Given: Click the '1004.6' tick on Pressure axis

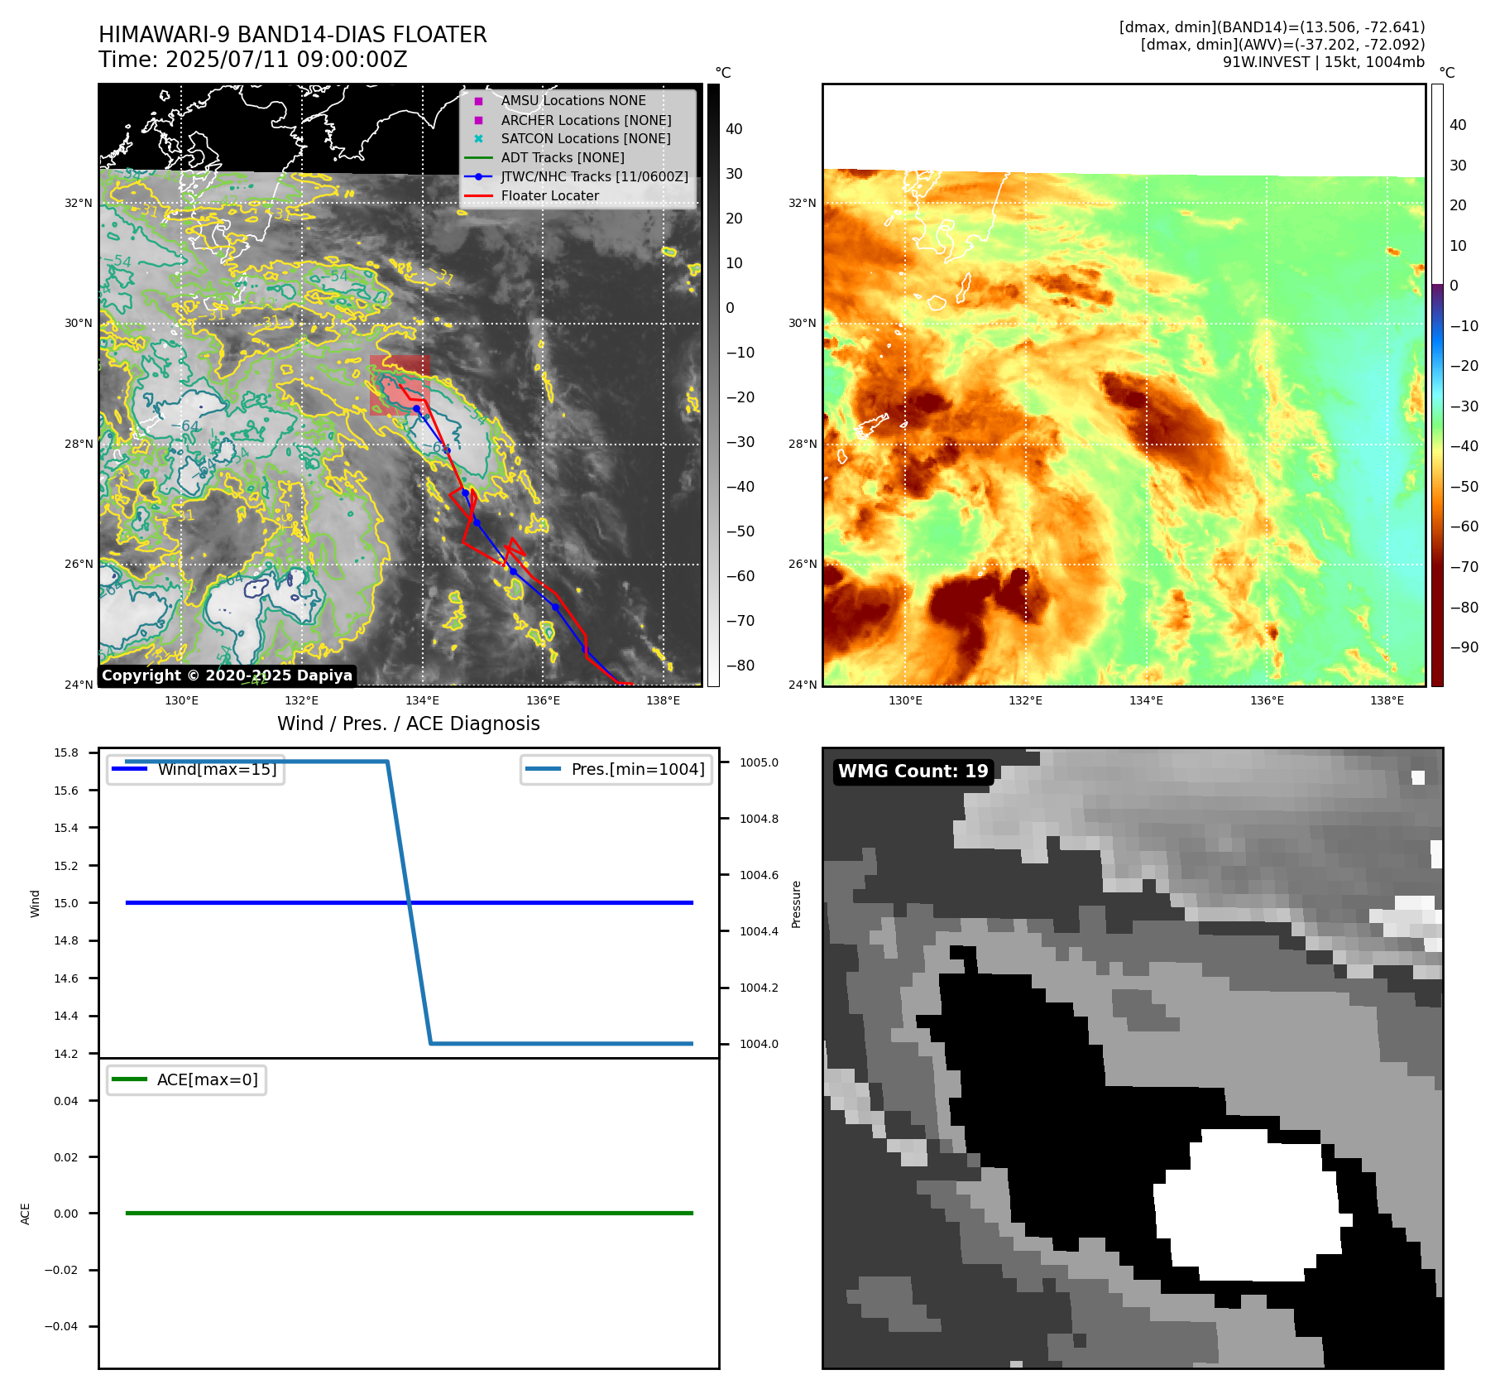Looking at the screenshot, I should click(x=759, y=875).
